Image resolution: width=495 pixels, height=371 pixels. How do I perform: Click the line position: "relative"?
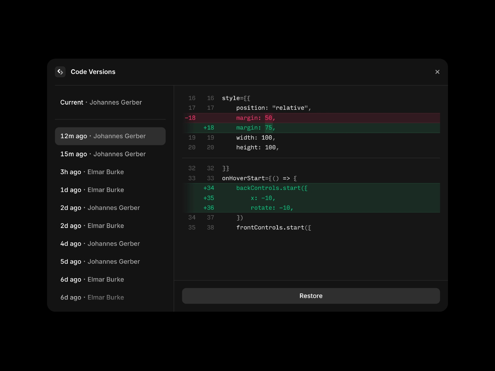(311, 108)
